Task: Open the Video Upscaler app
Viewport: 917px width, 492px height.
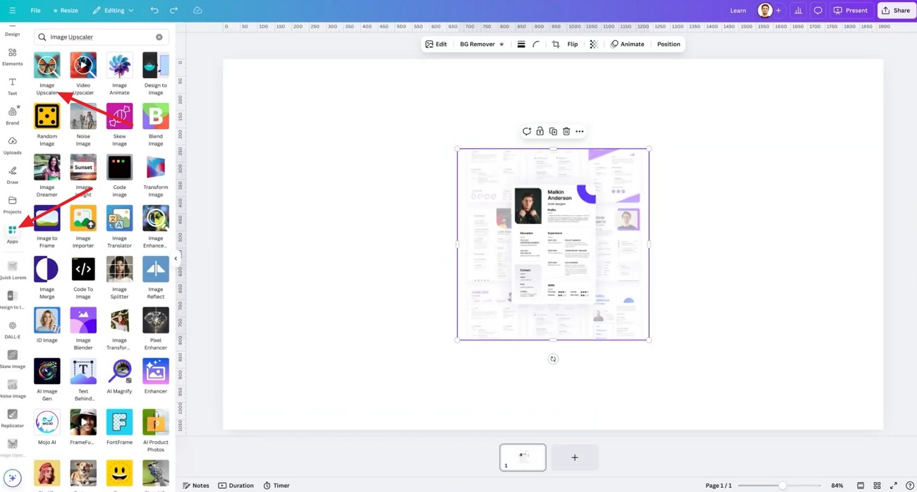Action: click(x=83, y=73)
